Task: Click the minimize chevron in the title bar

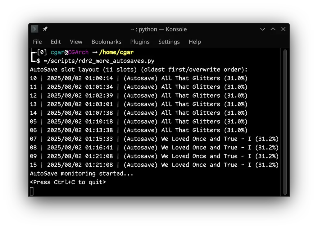Action: click(262, 29)
